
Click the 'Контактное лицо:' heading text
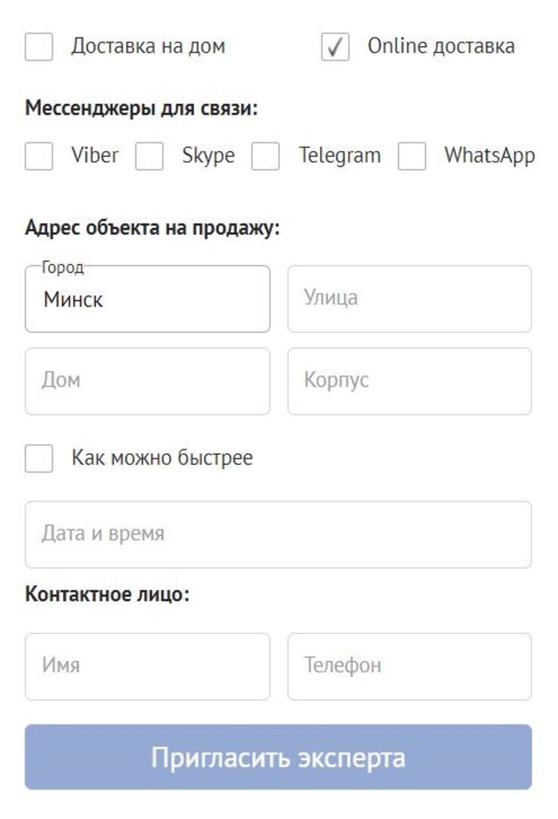point(107,594)
